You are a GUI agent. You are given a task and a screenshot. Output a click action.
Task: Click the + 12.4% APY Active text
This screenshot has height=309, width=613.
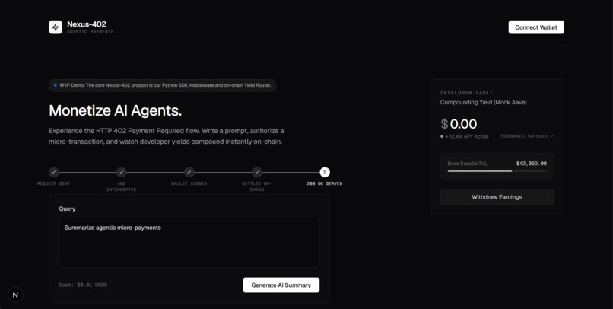467,136
